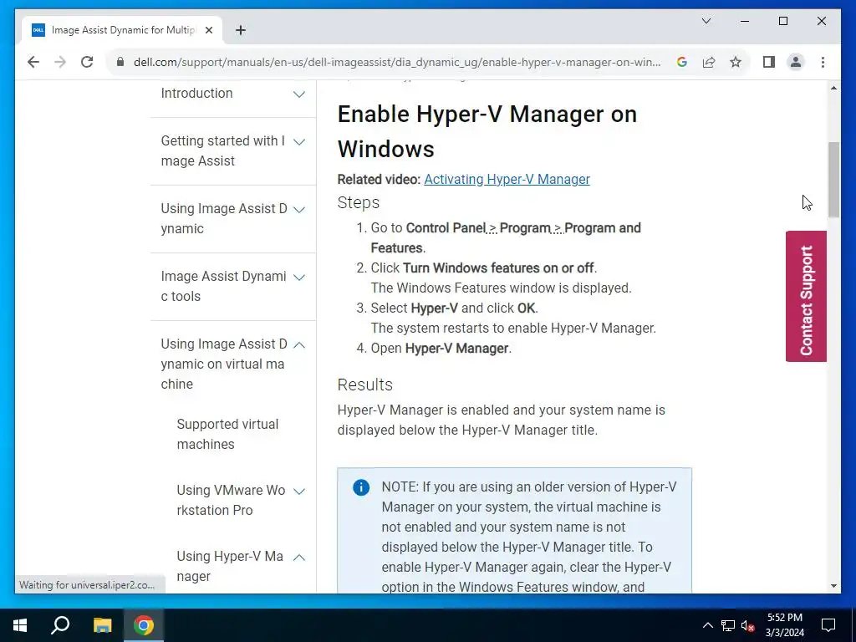Open the notification center icon
Screen dimensions: 856x642
point(828,625)
